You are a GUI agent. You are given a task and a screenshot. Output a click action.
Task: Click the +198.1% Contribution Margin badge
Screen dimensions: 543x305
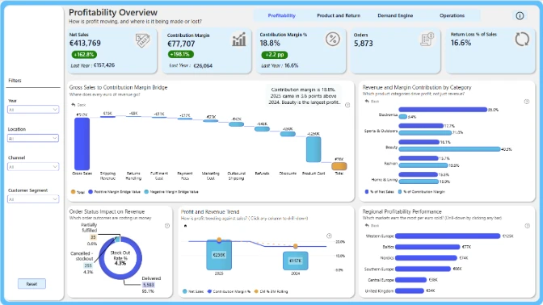click(x=180, y=54)
